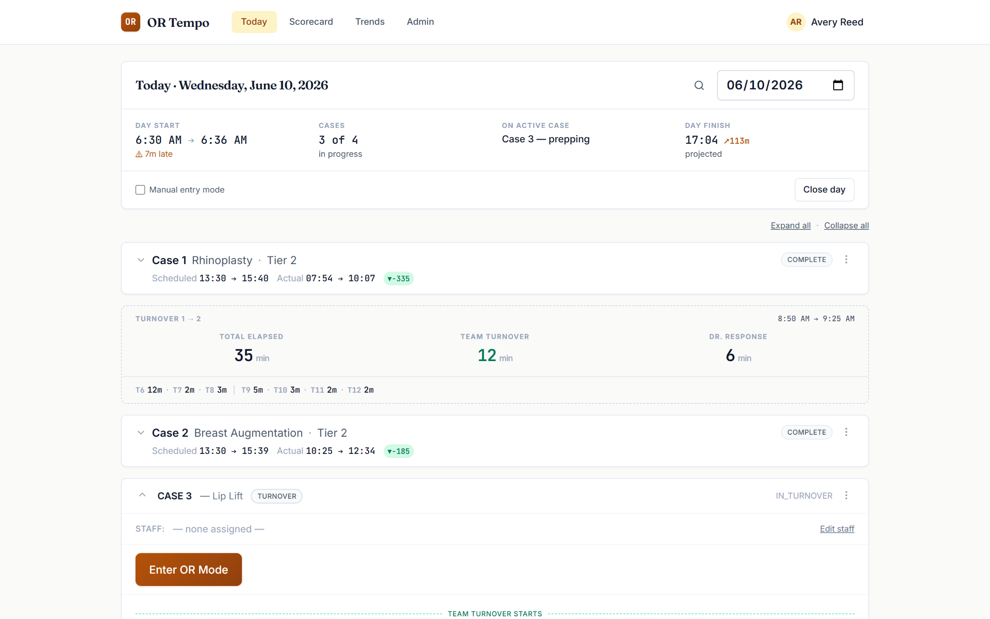Open Case 3 kebab menu
The width and height of the screenshot is (990, 619).
point(846,495)
